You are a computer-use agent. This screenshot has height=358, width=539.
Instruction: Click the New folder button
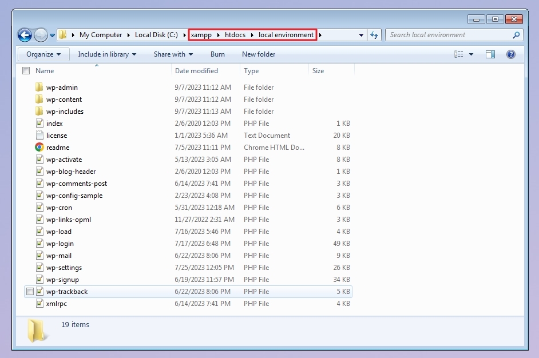pyautogui.click(x=259, y=54)
